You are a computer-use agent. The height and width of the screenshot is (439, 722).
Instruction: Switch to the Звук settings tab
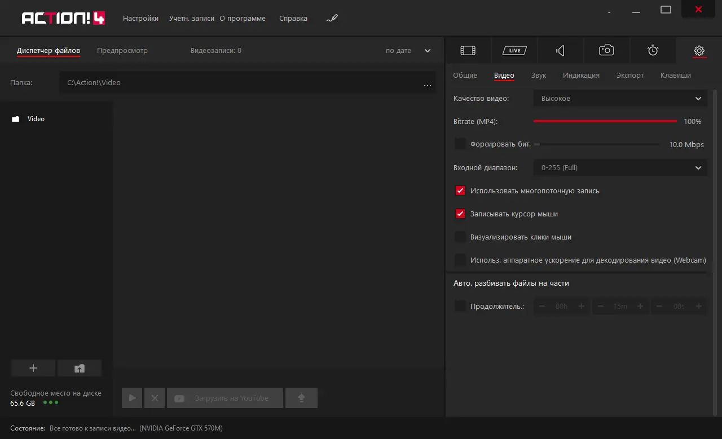point(539,76)
